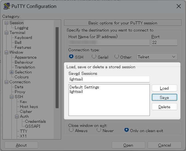Open the SSH category in tree

pos(19,97)
